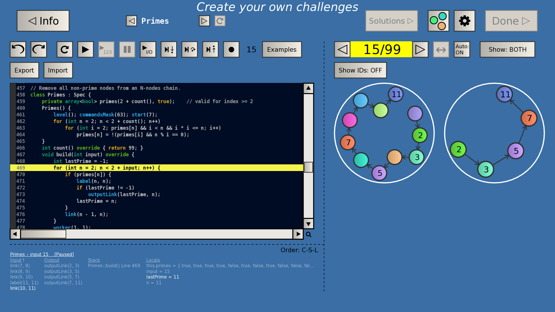Click the Step Over icon
555x312 pixels.
[x=190, y=49]
